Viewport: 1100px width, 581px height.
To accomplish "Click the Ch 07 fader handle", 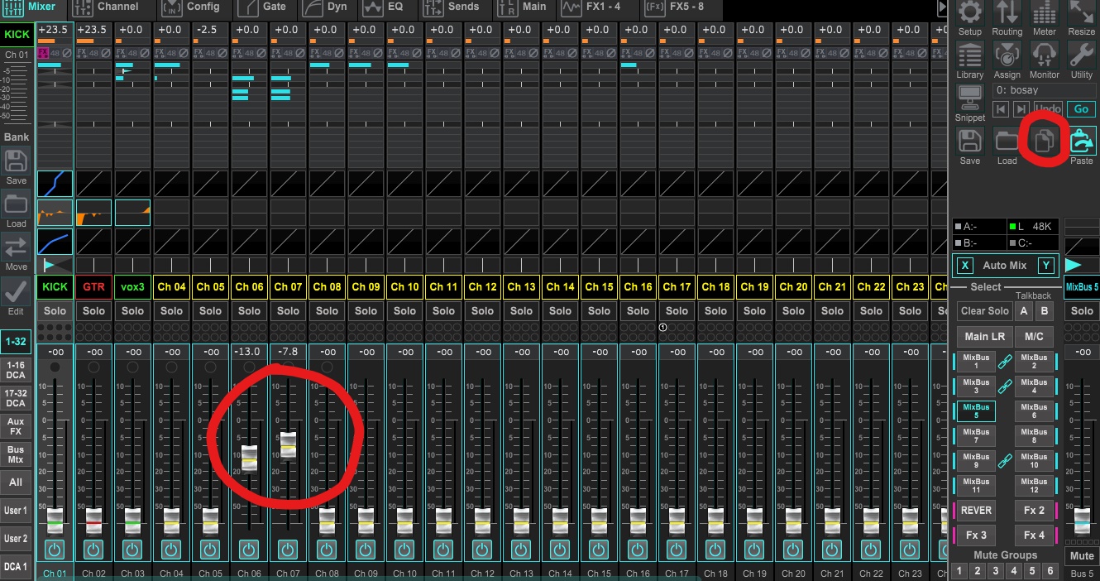I will click(x=288, y=444).
